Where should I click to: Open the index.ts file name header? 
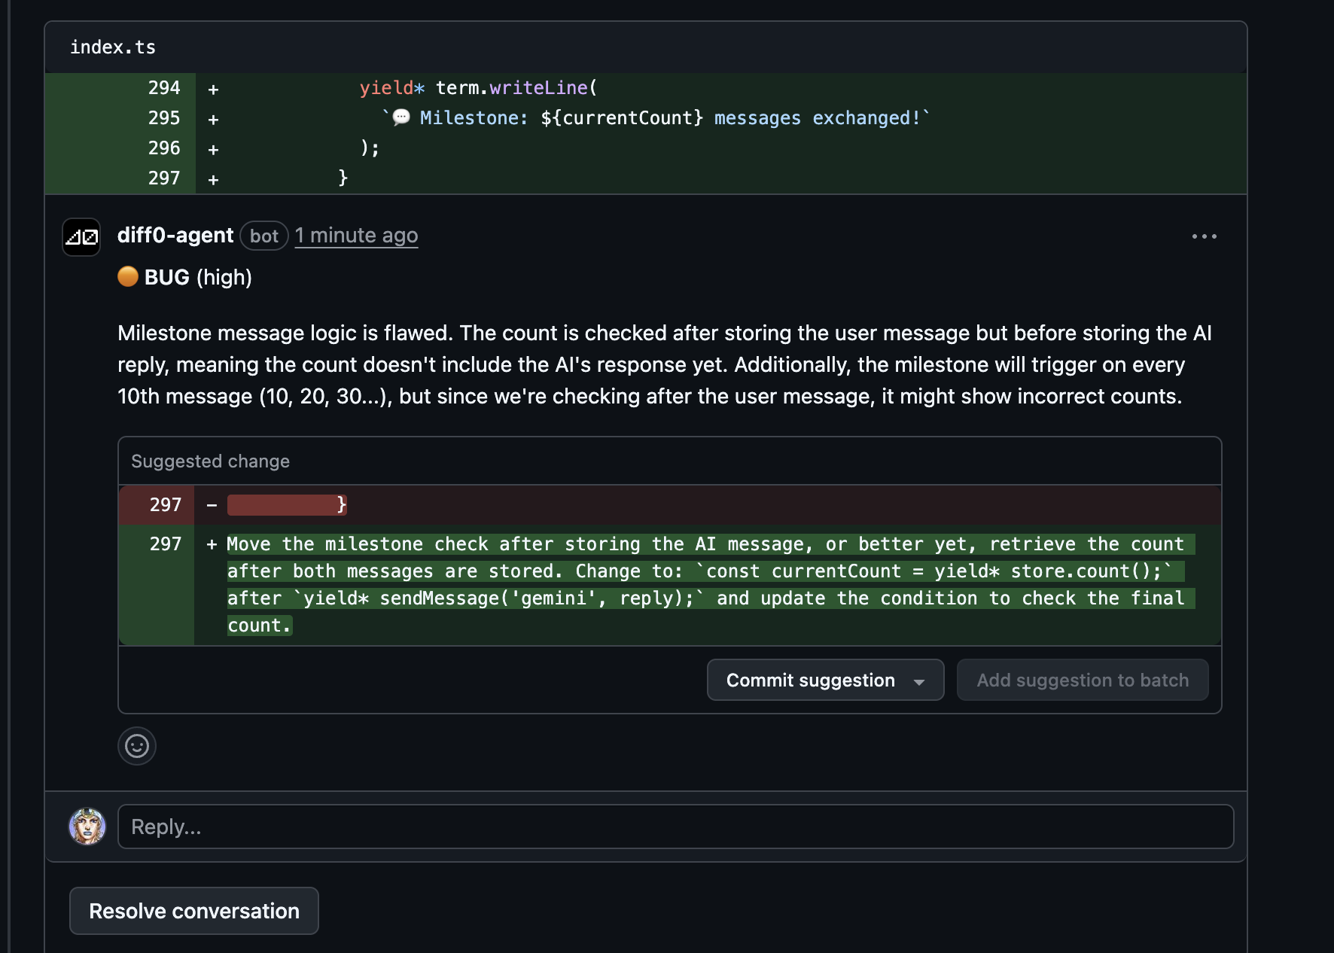click(x=113, y=47)
